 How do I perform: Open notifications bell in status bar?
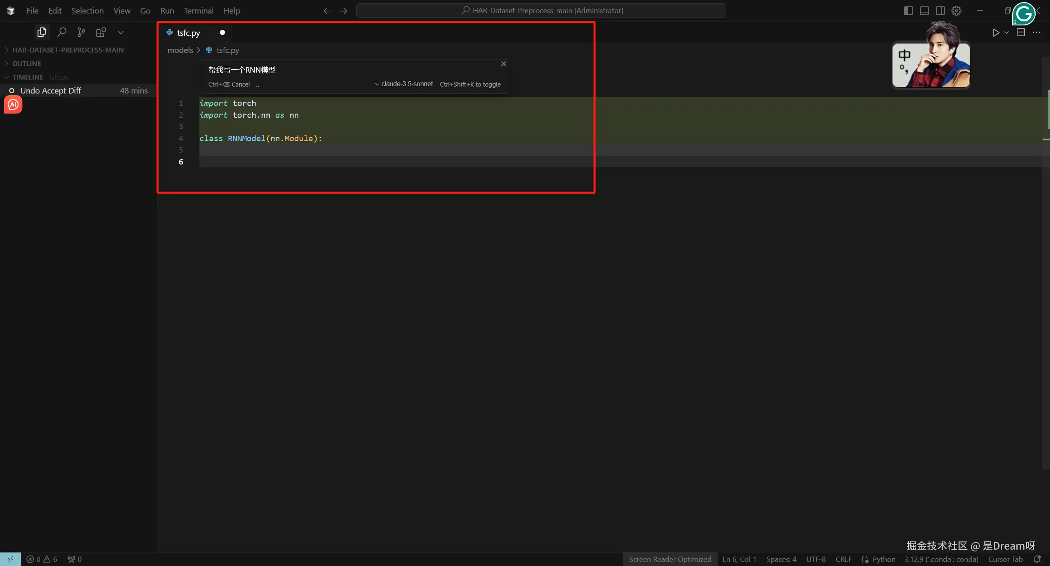[1038, 559]
